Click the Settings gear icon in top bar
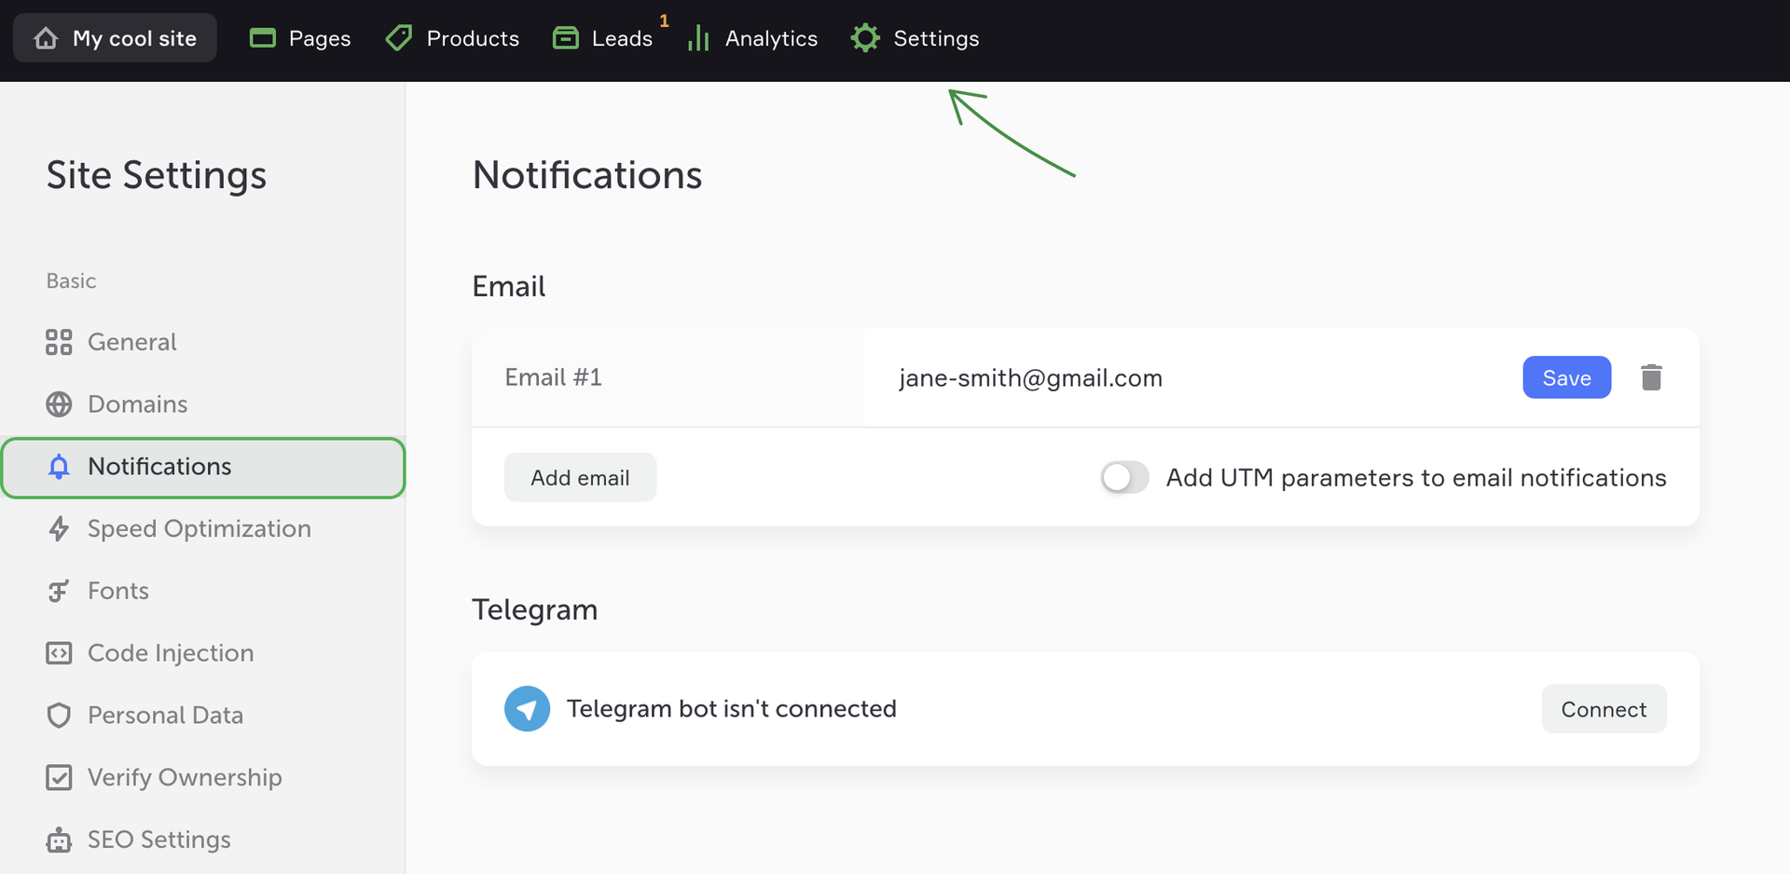1790x874 pixels. click(x=865, y=38)
